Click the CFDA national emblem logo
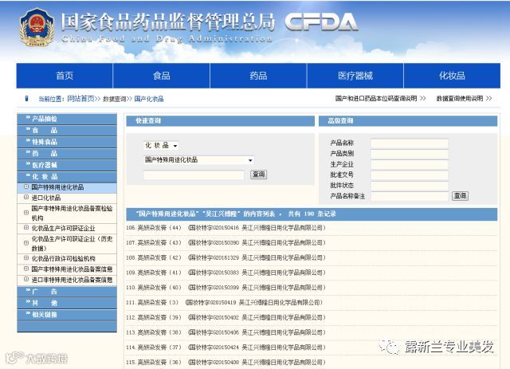510x369 pixels. 37,27
